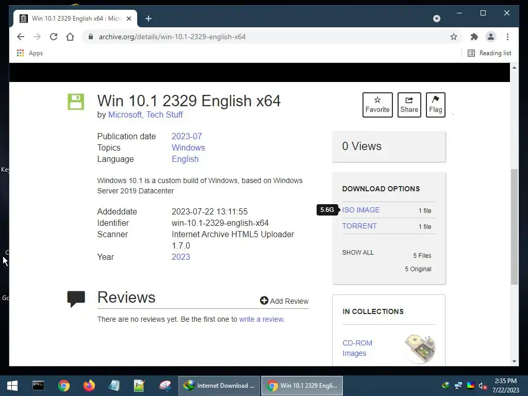The width and height of the screenshot is (528, 396).
Task: Close the Win 10.1 2329 English tab
Action: (128, 19)
